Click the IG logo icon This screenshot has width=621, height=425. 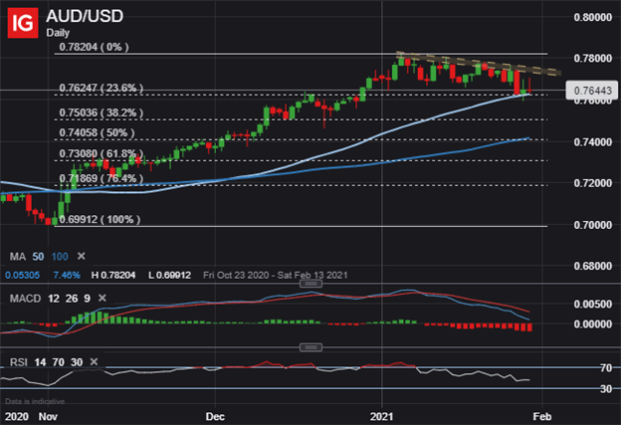click(x=23, y=23)
